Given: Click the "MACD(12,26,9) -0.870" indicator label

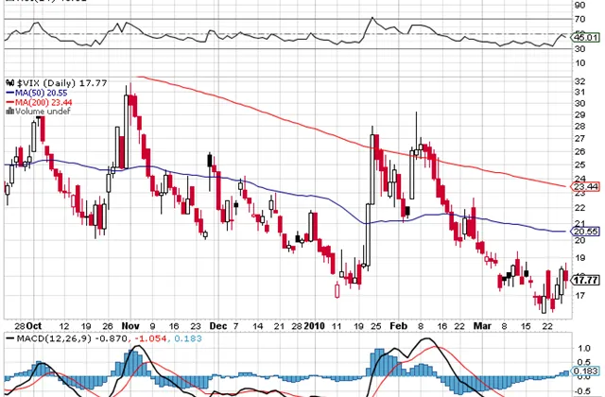Looking at the screenshot, I should tap(72, 338).
